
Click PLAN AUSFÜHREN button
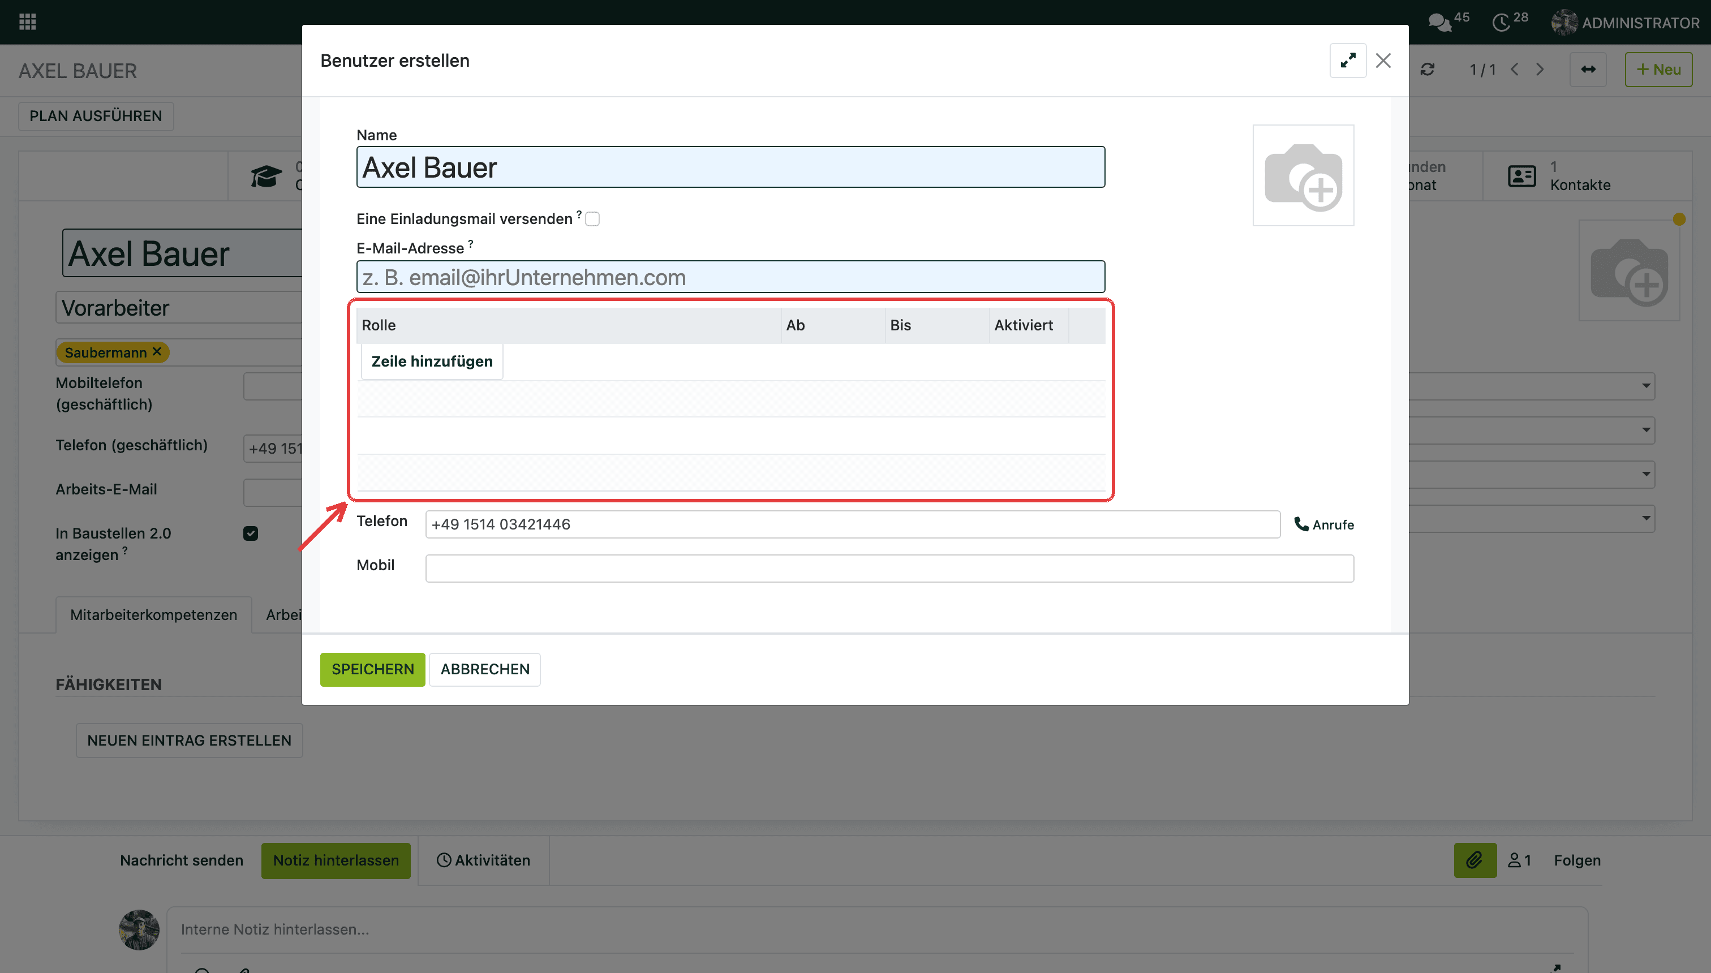[x=96, y=117]
